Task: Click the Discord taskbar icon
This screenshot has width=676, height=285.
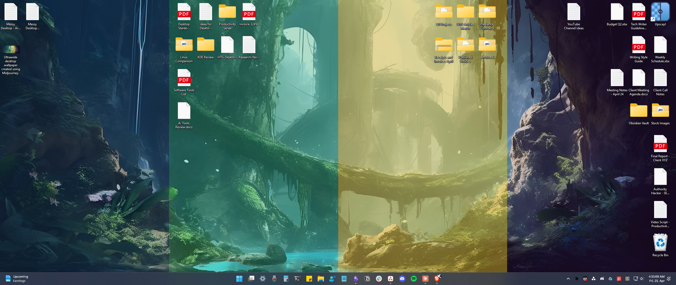Action: 402,279
